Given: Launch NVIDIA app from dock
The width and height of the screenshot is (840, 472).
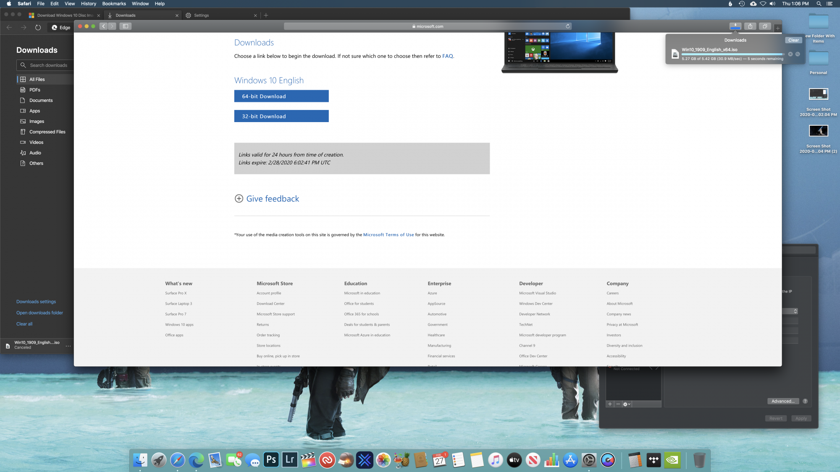Looking at the screenshot, I should pyautogui.click(x=672, y=460).
